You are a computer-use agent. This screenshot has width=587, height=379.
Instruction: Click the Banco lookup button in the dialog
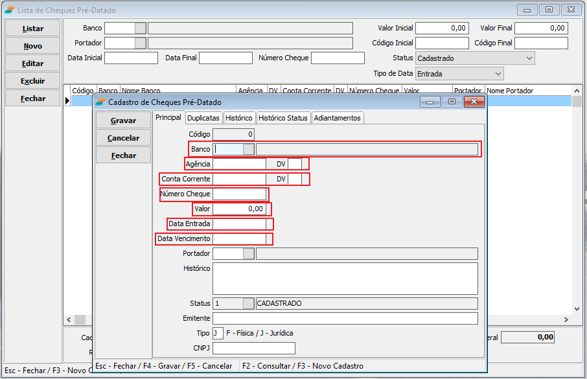tap(248, 149)
